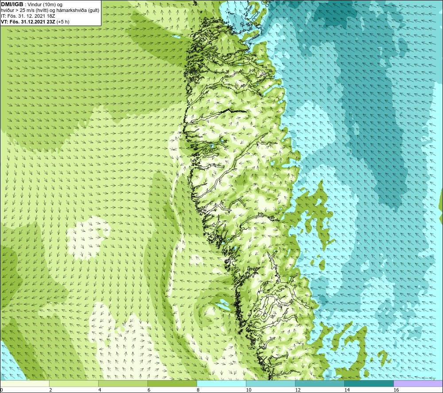
Task: Click the 2–4 m/s light green swatch
Action: (74, 383)
